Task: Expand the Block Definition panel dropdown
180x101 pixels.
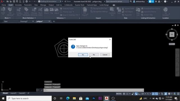Action: pos(29,18)
